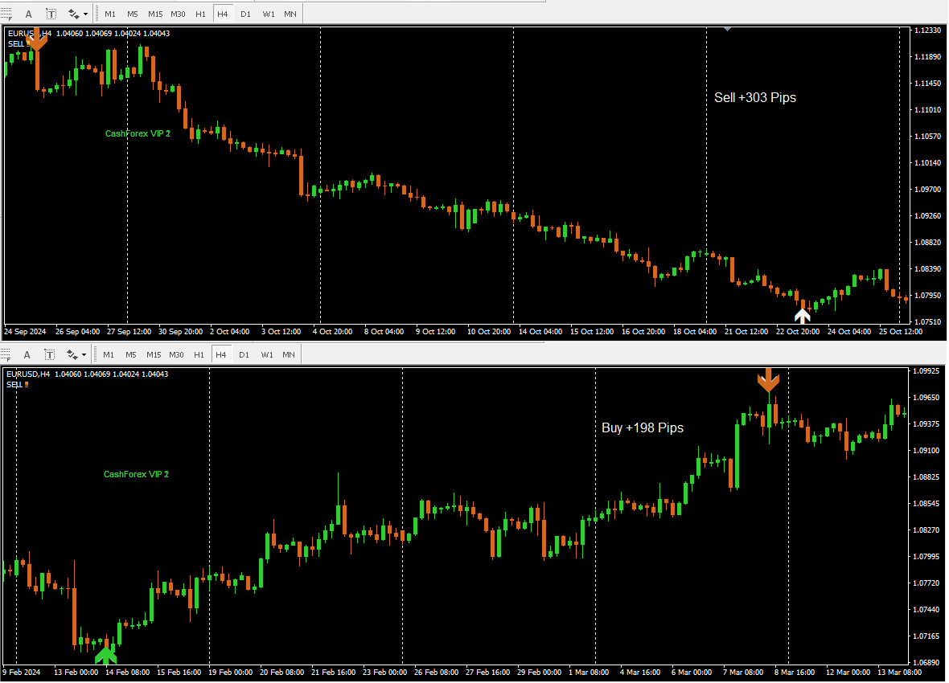Click the '13 Mar 08:00' date label
Viewport: 949px width, 683px height.
pos(899,672)
